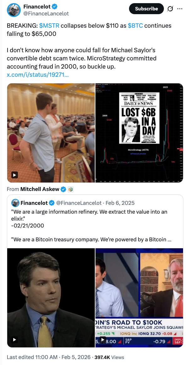Open Financelot's profile avatar at top

tap(14, 10)
